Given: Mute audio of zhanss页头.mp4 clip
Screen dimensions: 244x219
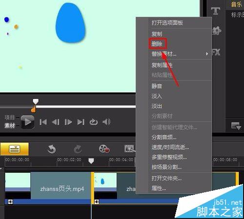Looking at the screenshot, I should point(10,201).
